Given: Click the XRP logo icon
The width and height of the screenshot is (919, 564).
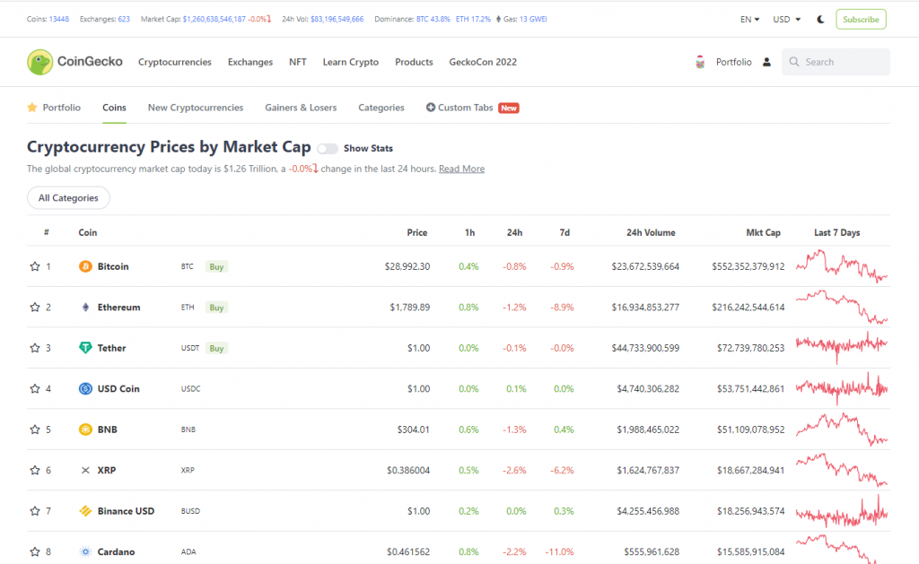Looking at the screenshot, I should tap(85, 470).
